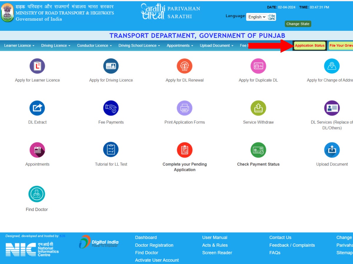Viewport: 353px width, 264px height.
Task: Open the Tutorial for LL Test icon
Action: coord(111,150)
